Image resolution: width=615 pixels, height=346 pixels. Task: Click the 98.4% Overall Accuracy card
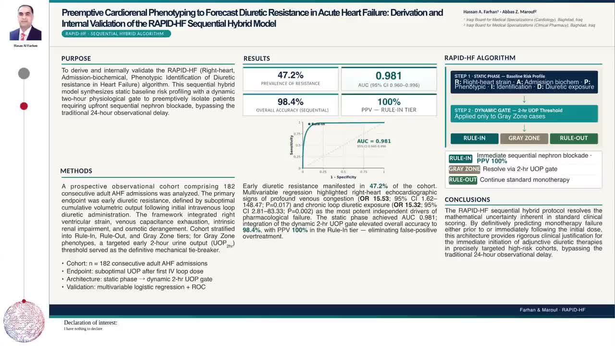pyautogui.click(x=291, y=105)
